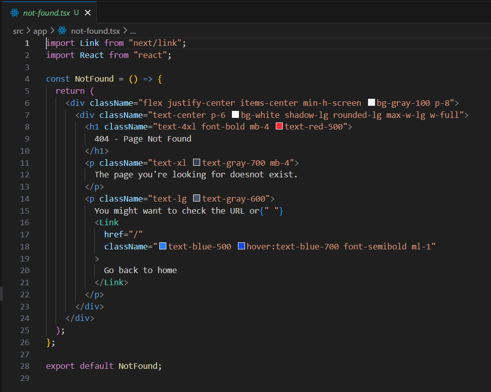The height and width of the screenshot is (392, 491).
Task: Open the text-blue-500 color swatch
Action: [163, 246]
